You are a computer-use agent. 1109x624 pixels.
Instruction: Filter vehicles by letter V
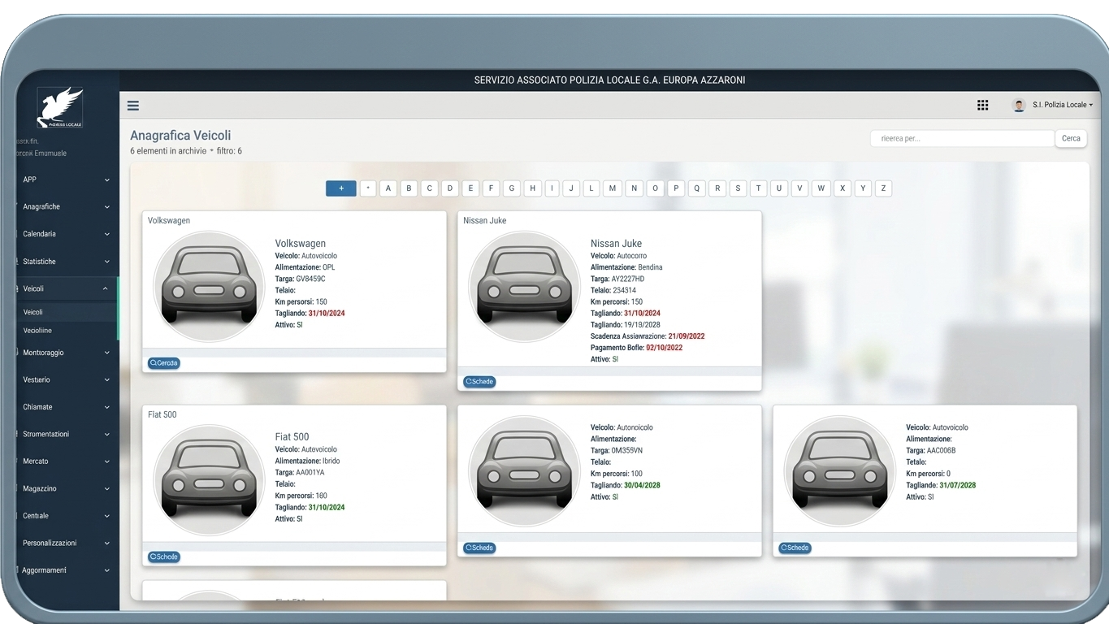click(799, 188)
